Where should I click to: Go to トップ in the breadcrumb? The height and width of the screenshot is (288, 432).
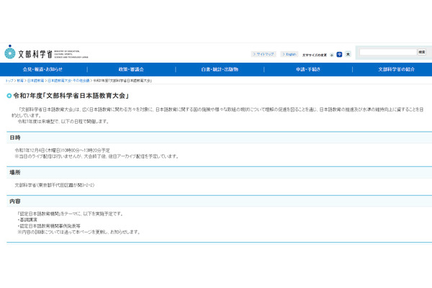pyautogui.click(x=9, y=81)
